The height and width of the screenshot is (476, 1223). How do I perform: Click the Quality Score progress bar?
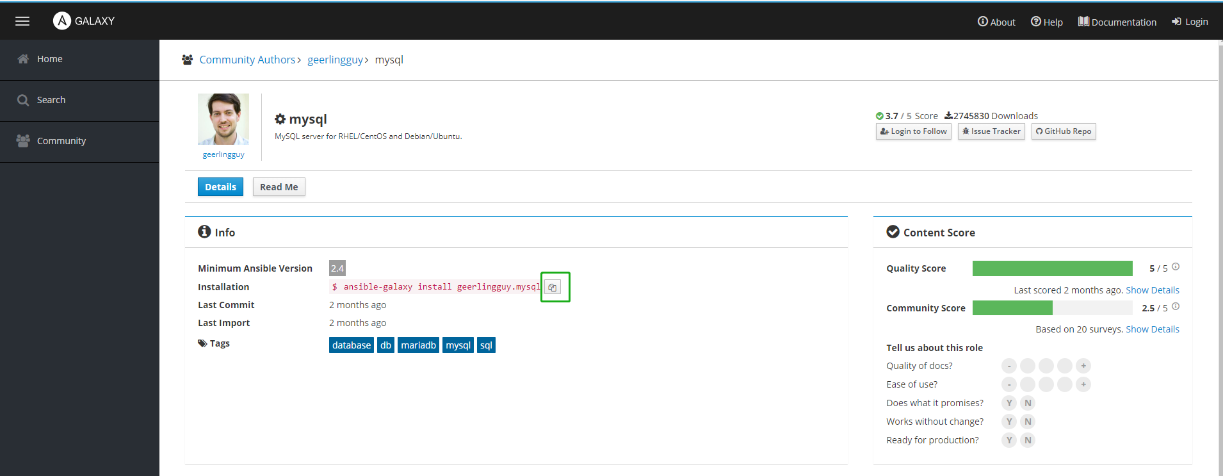click(x=1053, y=268)
